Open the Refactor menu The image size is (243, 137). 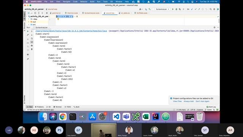(84, 2)
